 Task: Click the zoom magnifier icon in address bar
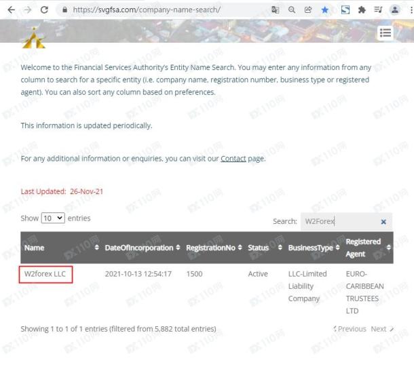(x=291, y=10)
